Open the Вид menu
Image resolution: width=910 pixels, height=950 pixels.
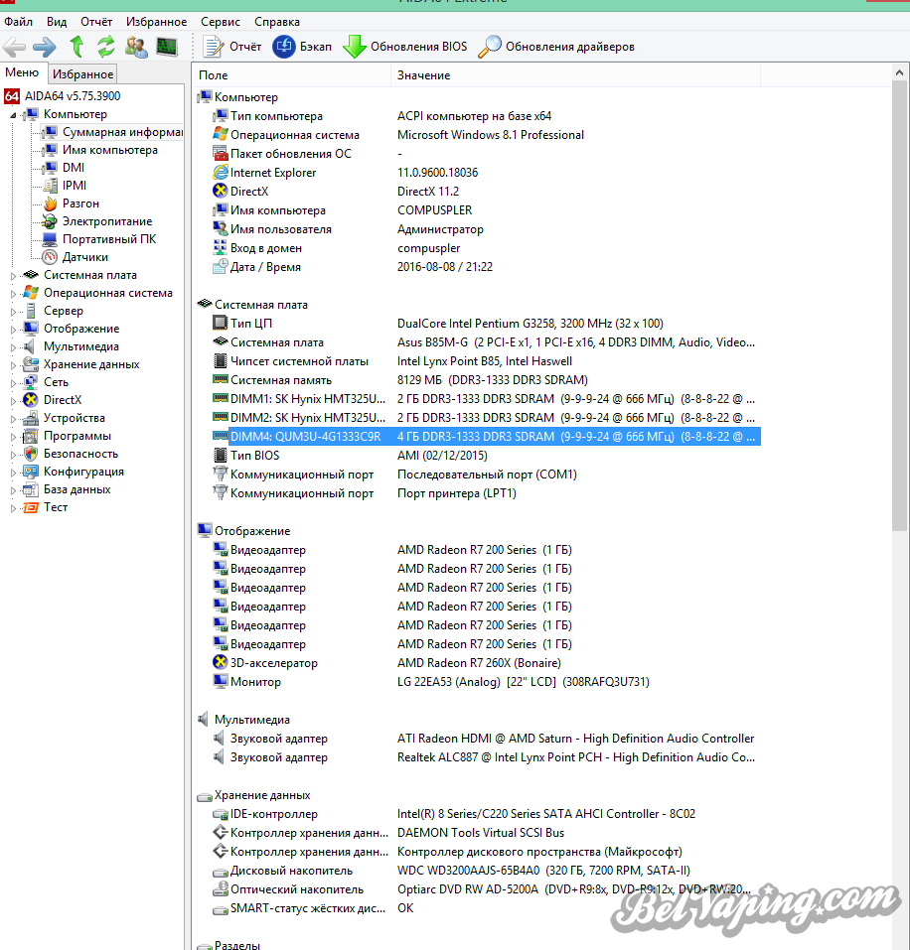point(57,22)
